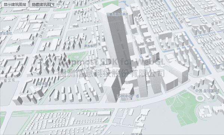The image size is (224, 135).
Task: Click the 浦发银行 point label
Action: pos(90,46)
